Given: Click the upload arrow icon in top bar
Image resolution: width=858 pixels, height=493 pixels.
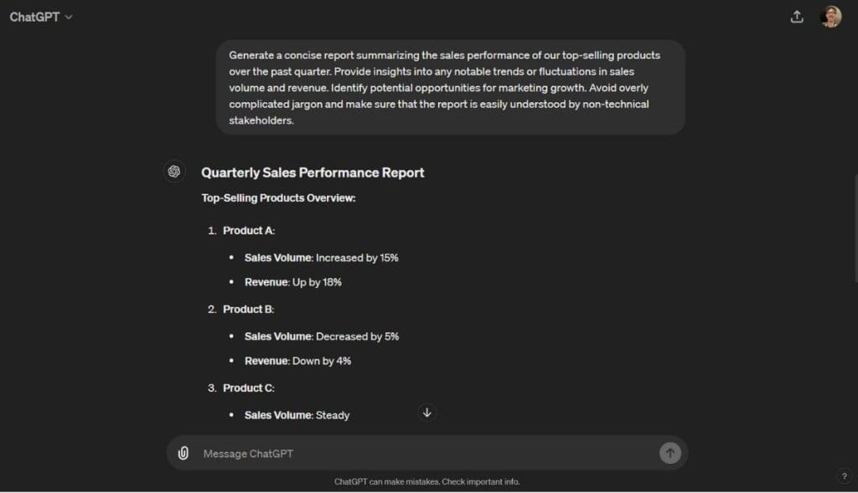Looking at the screenshot, I should pos(797,17).
